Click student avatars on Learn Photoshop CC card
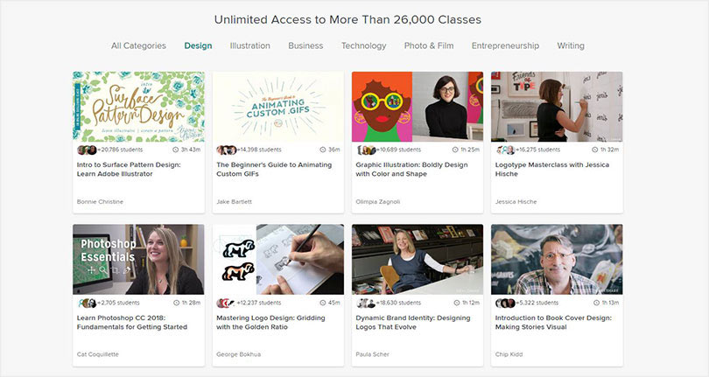This screenshot has height=377, width=709. click(x=87, y=303)
